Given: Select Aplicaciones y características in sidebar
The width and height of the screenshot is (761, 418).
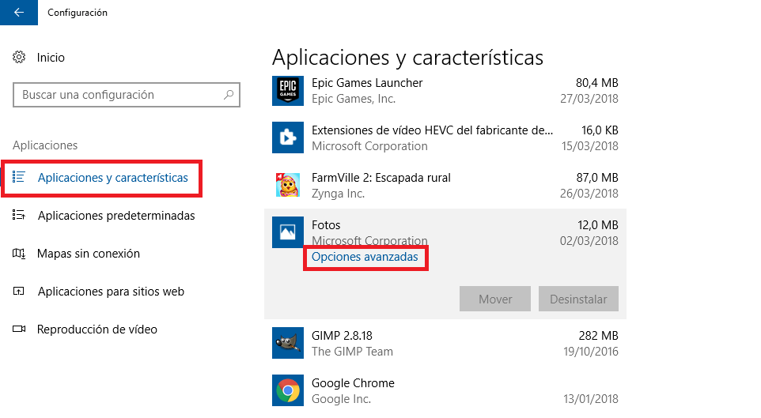Looking at the screenshot, I should point(112,178).
